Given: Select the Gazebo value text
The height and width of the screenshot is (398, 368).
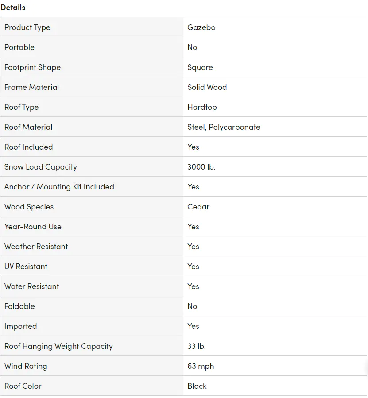Looking at the screenshot, I should tap(201, 27).
